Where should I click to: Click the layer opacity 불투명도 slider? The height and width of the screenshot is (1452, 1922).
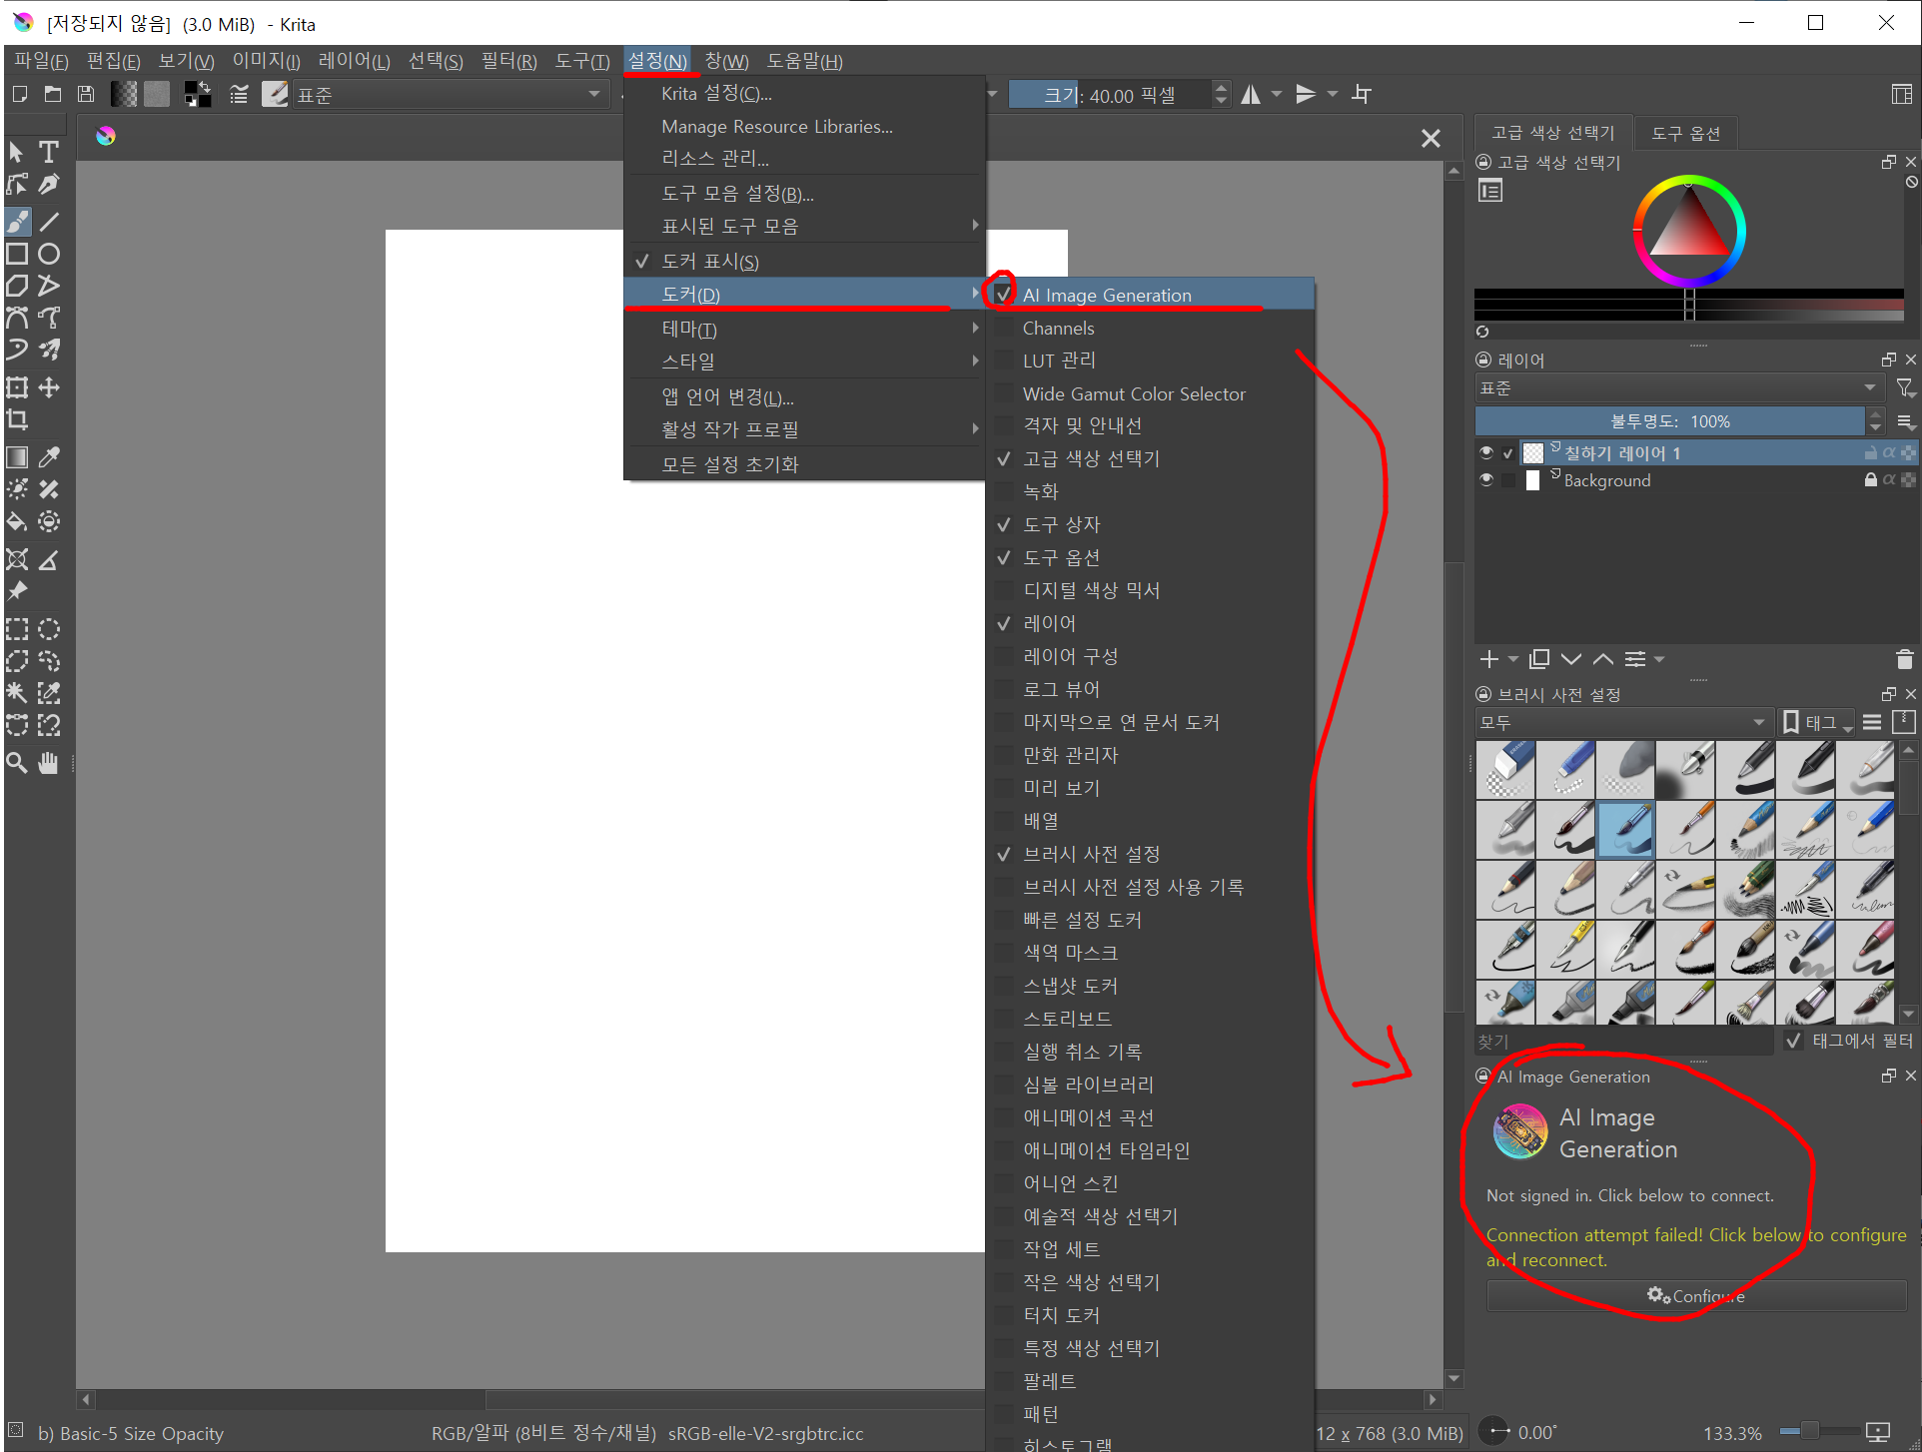coord(1669,421)
